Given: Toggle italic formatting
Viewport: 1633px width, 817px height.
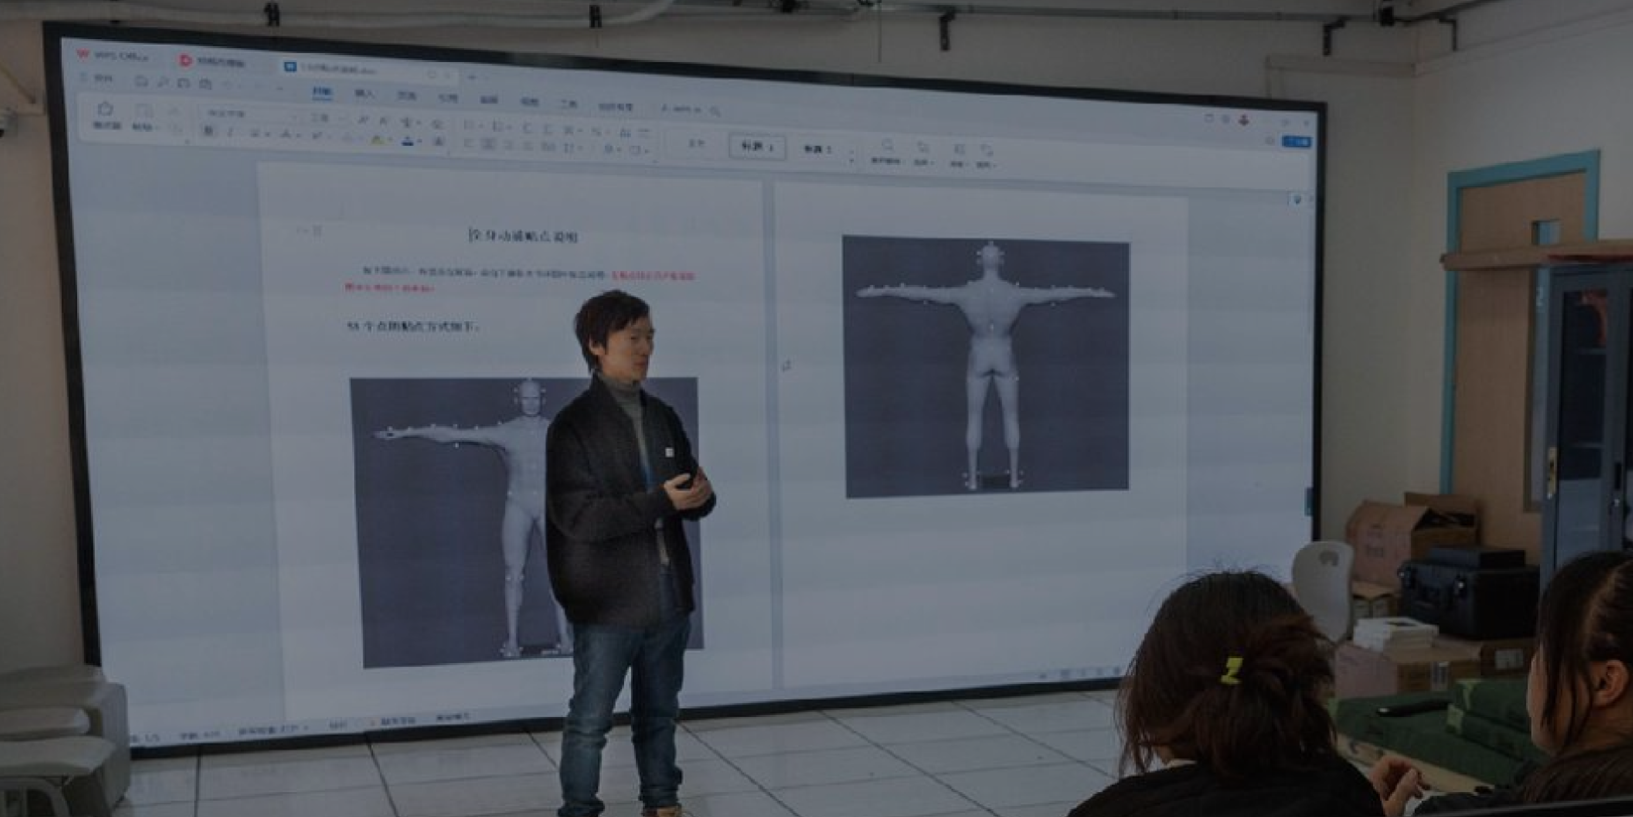Looking at the screenshot, I should coord(230,133).
